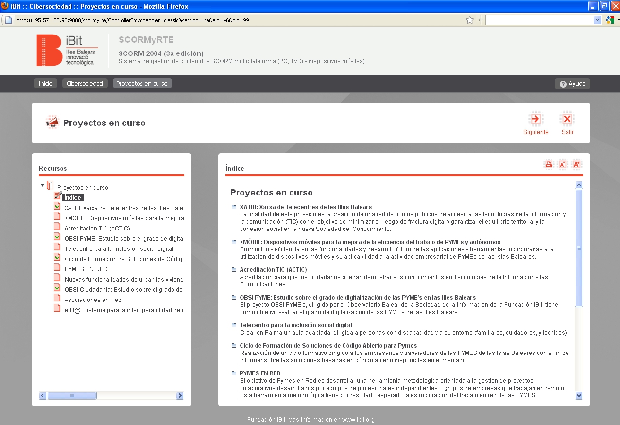The width and height of the screenshot is (620, 425).
Task: Bookmark this page with the star icon
Action: click(x=470, y=20)
